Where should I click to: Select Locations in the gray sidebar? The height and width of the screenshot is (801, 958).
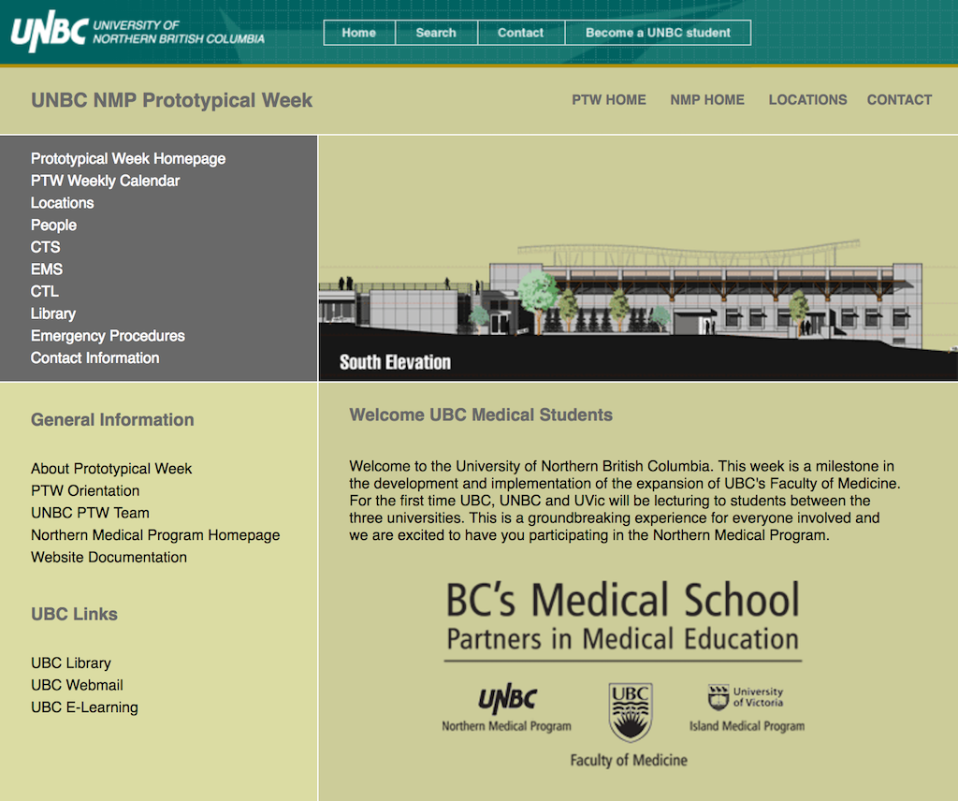[63, 203]
